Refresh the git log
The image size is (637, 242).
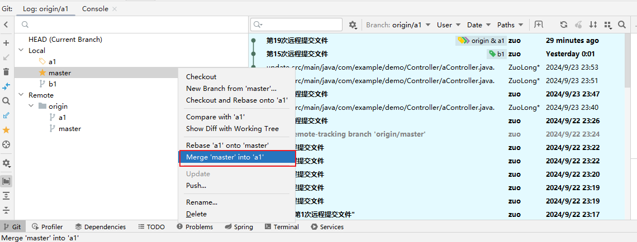[564, 25]
